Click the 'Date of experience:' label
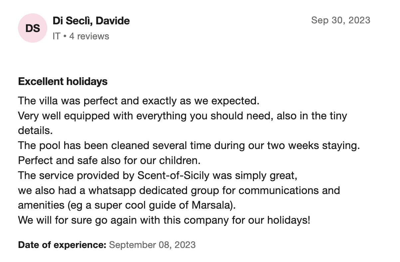 pyautogui.click(x=62, y=245)
